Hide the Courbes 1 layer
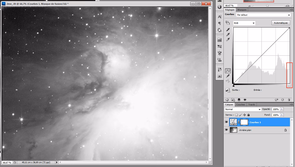This screenshot has height=167, width=295. pos(227,122)
